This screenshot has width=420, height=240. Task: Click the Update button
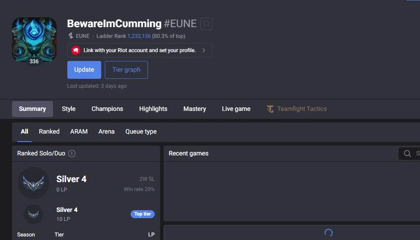tap(84, 70)
